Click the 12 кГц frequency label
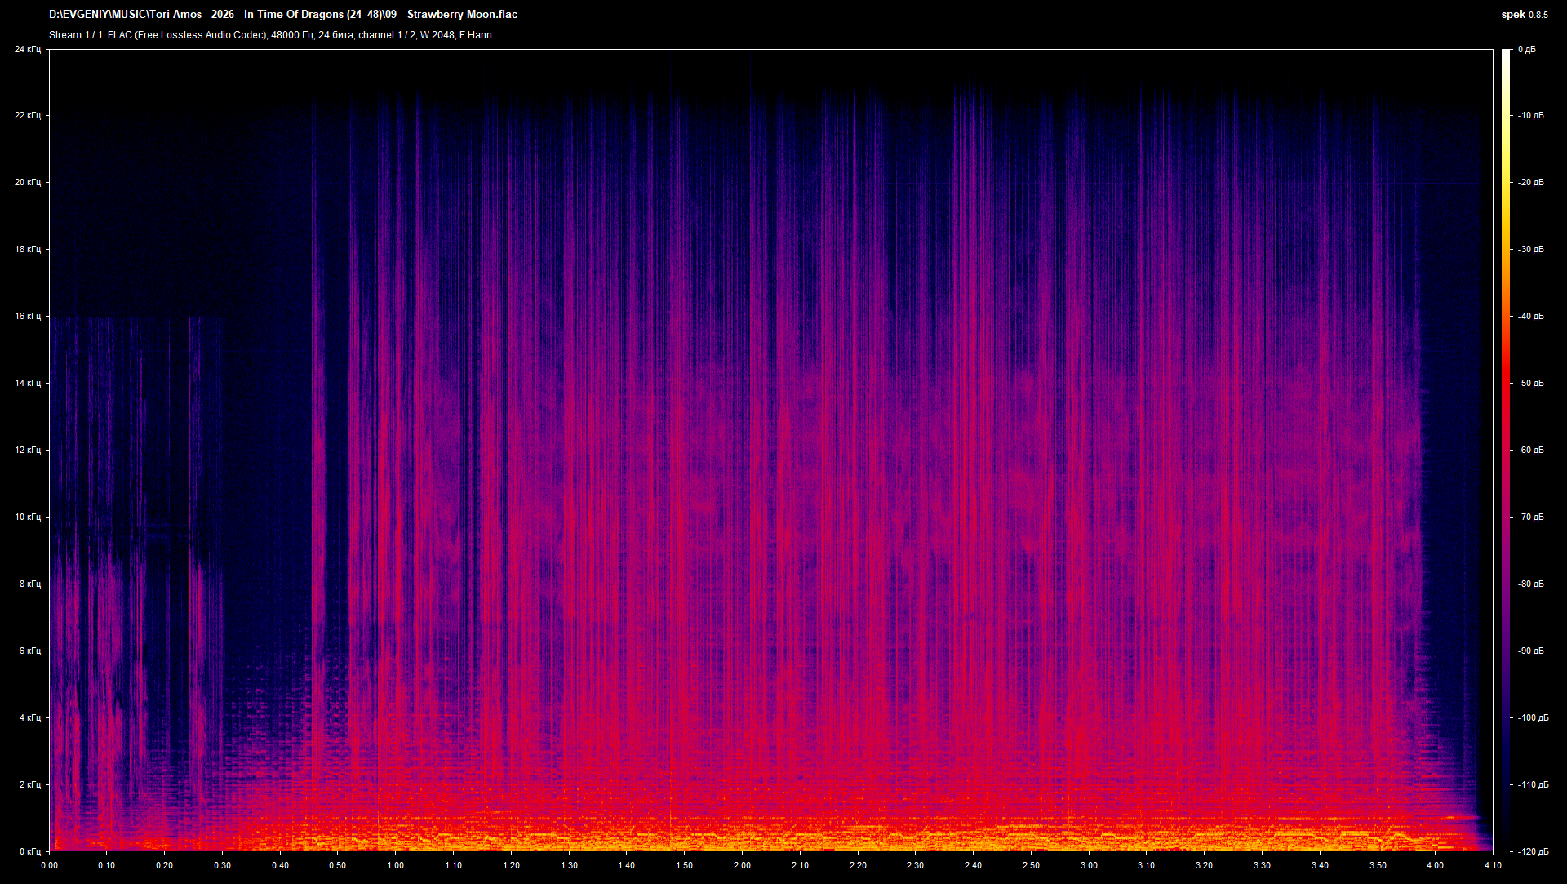This screenshot has width=1567, height=884. click(x=28, y=451)
